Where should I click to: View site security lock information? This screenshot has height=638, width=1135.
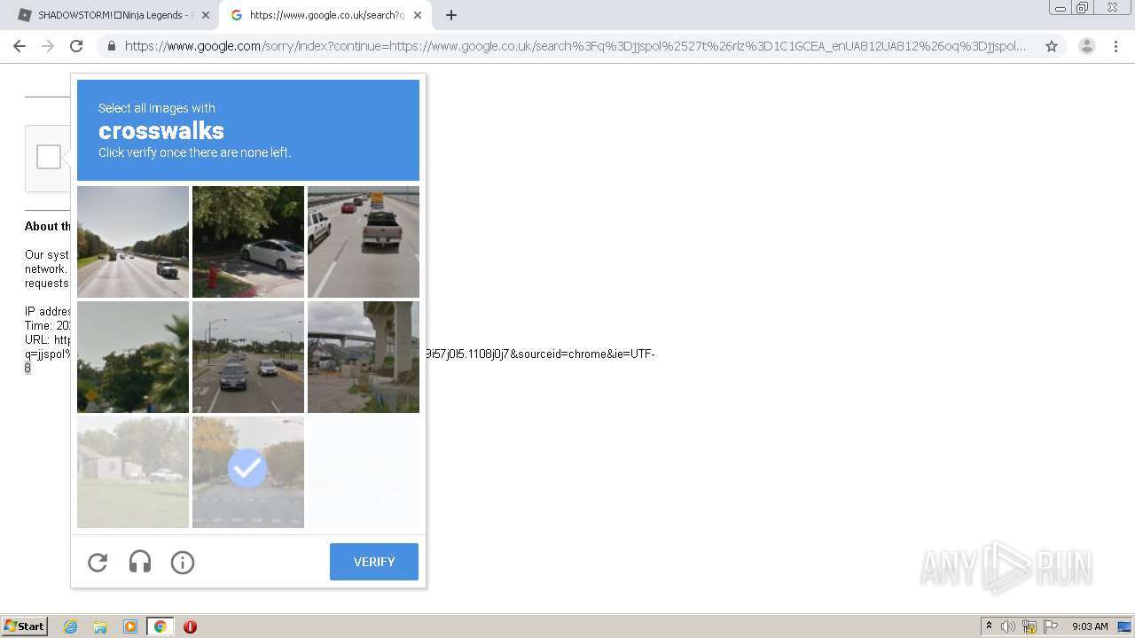click(112, 46)
